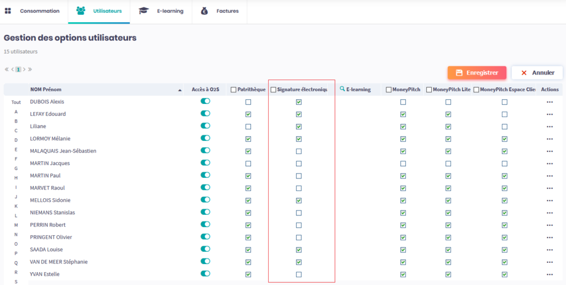The image size is (566, 285).
Task: Open the Factures tab
Action: click(220, 11)
